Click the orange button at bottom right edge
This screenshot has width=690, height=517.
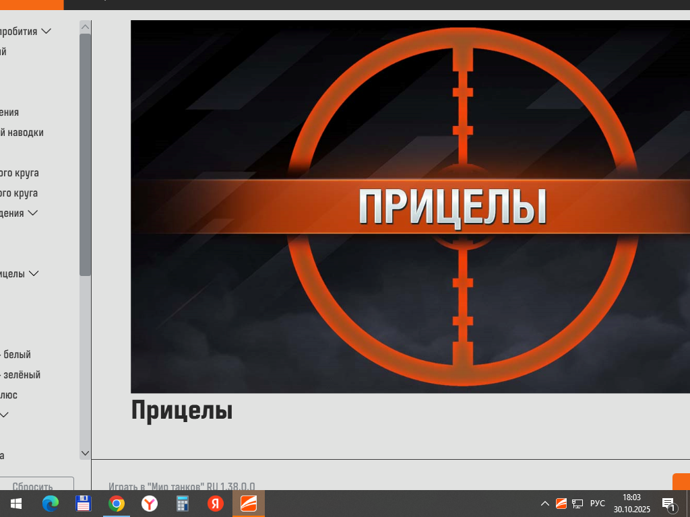(x=681, y=482)
